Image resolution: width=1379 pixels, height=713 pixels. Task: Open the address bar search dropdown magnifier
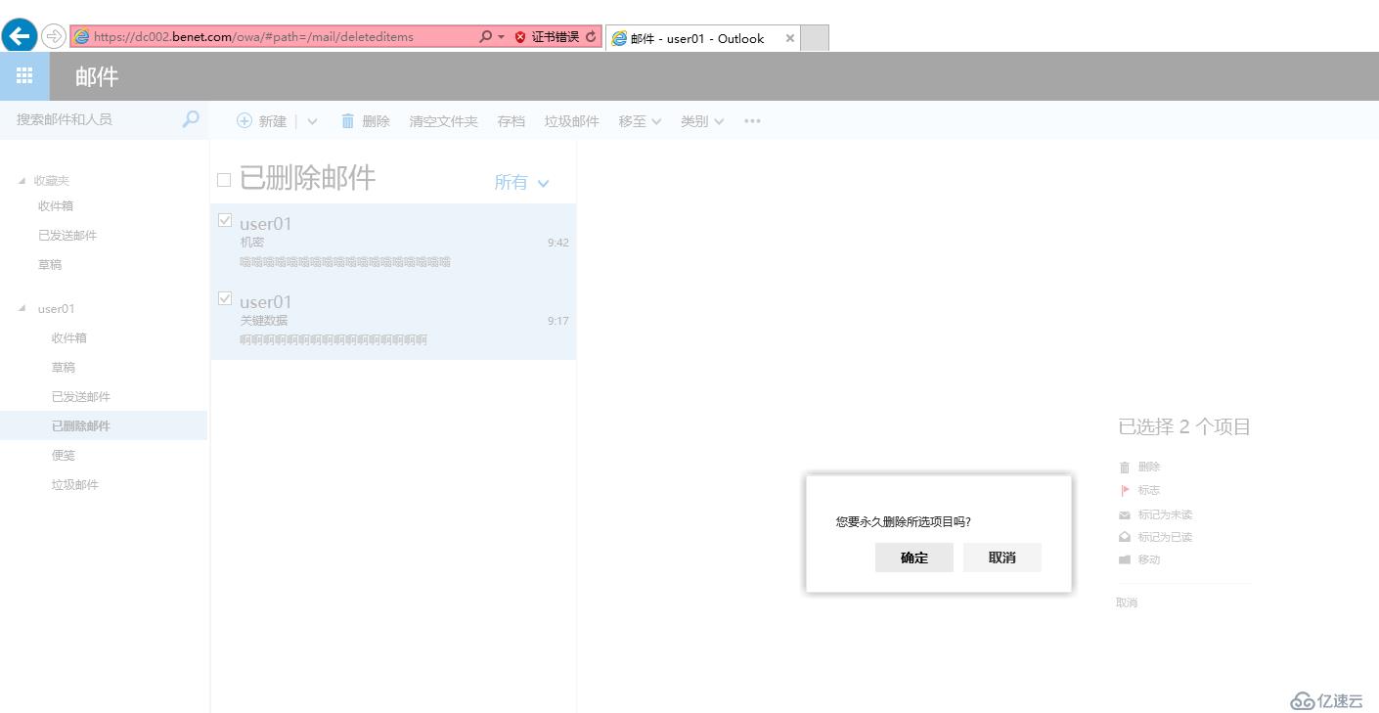(x=486, y=37)
